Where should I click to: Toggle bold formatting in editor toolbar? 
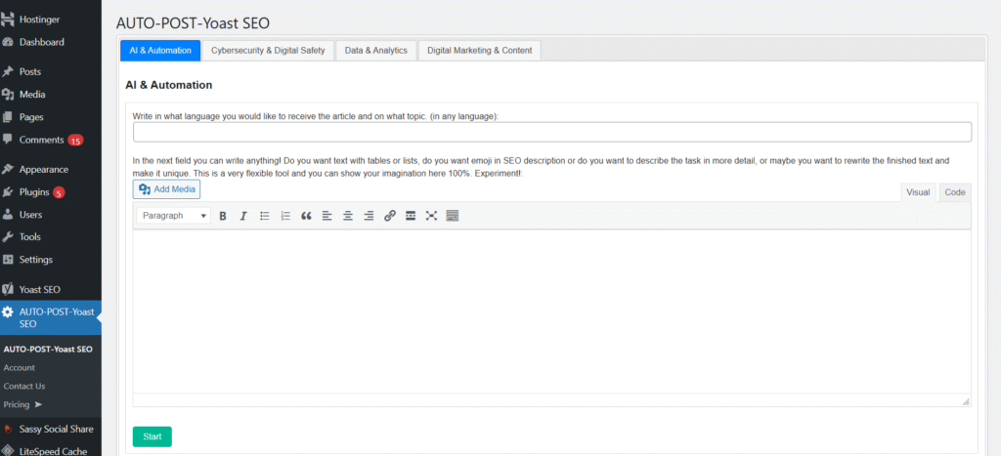pos(223,216)
